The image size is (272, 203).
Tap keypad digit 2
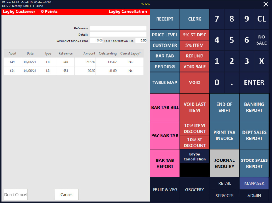point(232,61)
